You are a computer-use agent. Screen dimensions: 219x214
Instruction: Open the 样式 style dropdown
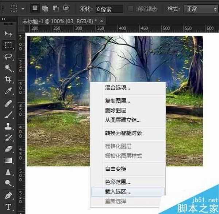click(x=201, y=9)
